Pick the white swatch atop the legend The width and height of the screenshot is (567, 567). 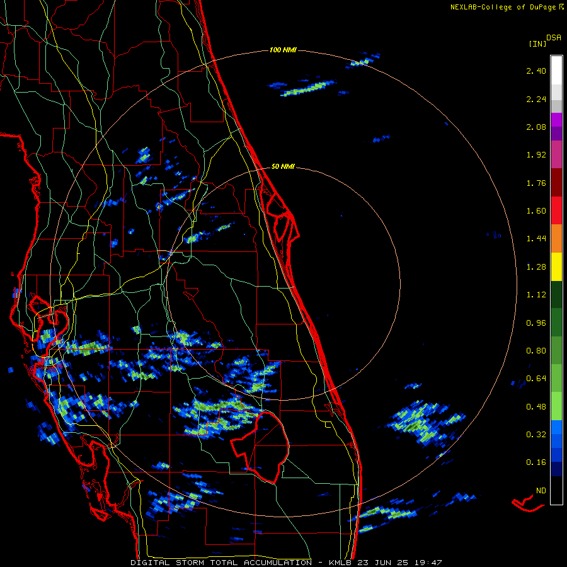click(556, 71)
